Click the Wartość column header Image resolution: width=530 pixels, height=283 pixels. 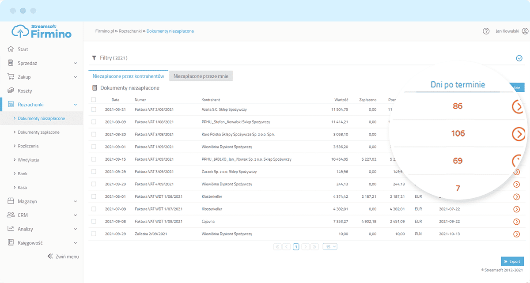pyautogui.click(x=341, y=100)
